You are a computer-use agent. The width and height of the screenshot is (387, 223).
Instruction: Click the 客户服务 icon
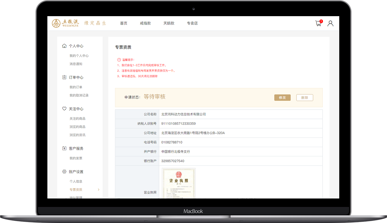click(64, 148)
